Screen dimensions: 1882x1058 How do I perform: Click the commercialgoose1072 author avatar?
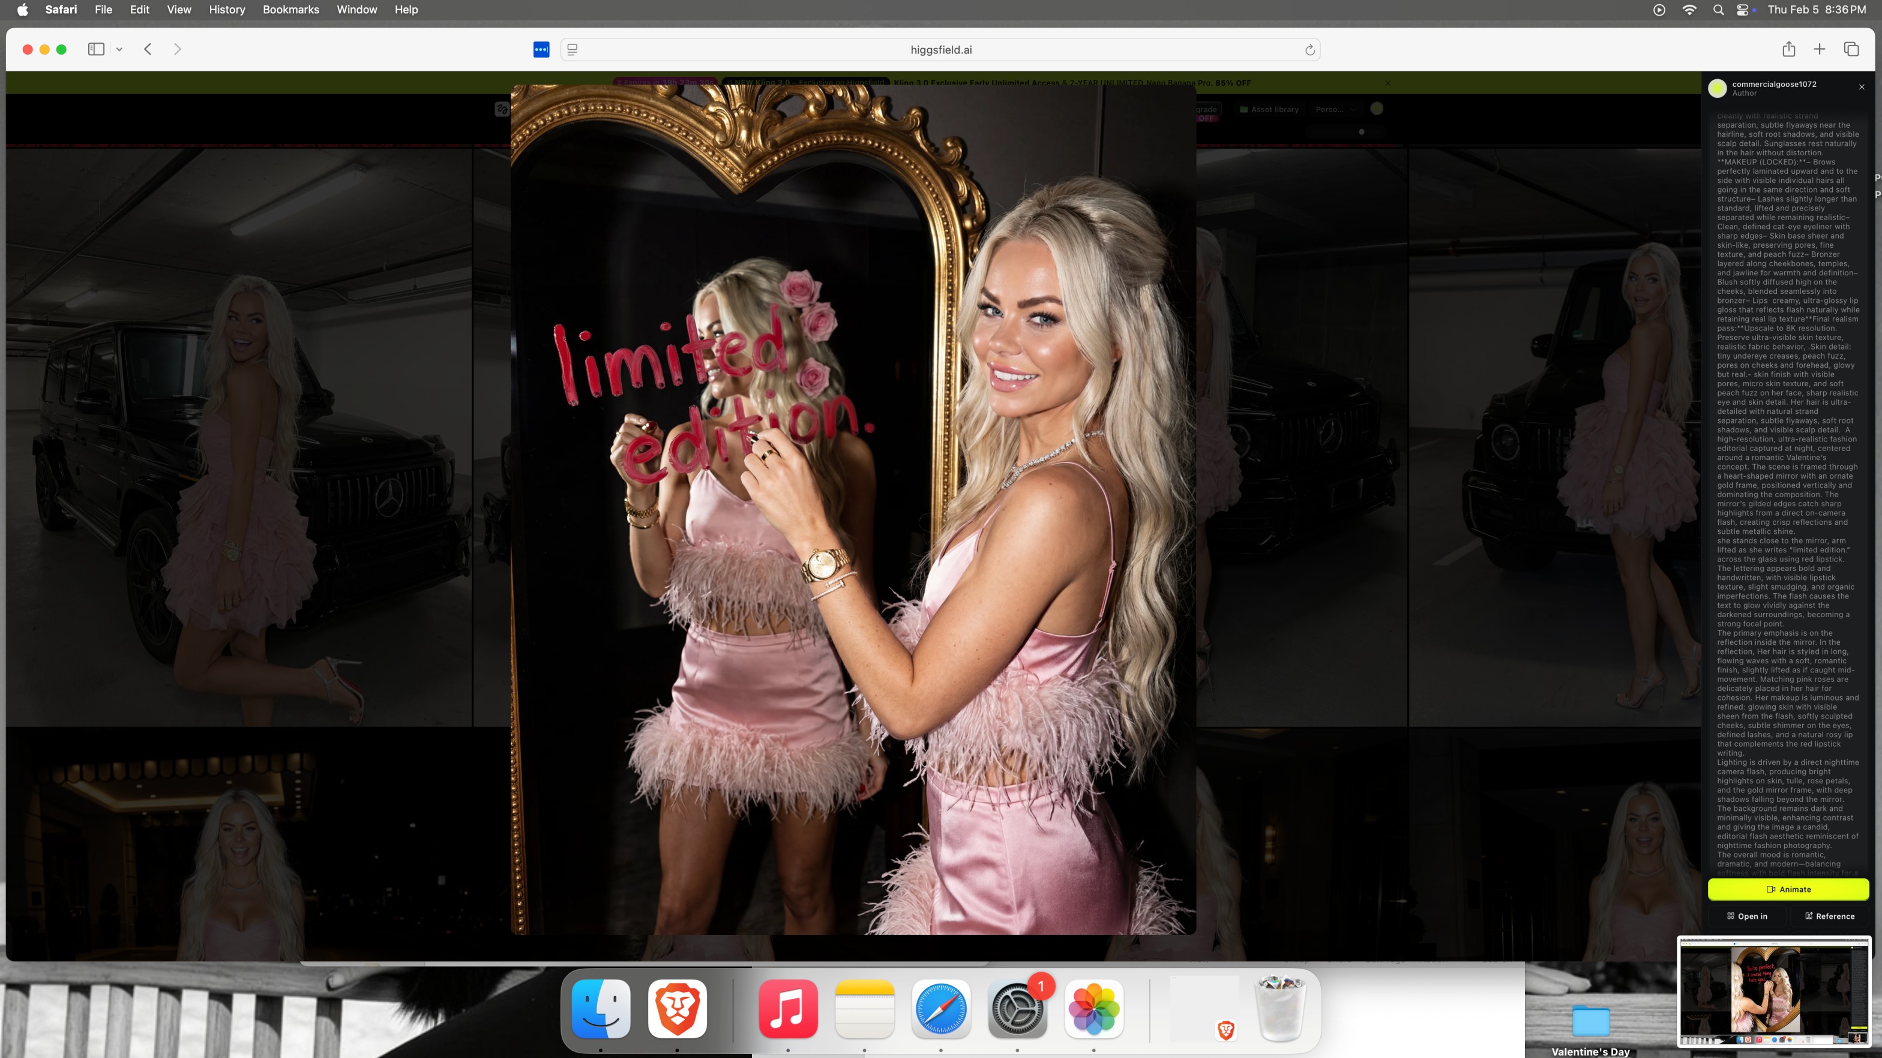[1718, 88]
